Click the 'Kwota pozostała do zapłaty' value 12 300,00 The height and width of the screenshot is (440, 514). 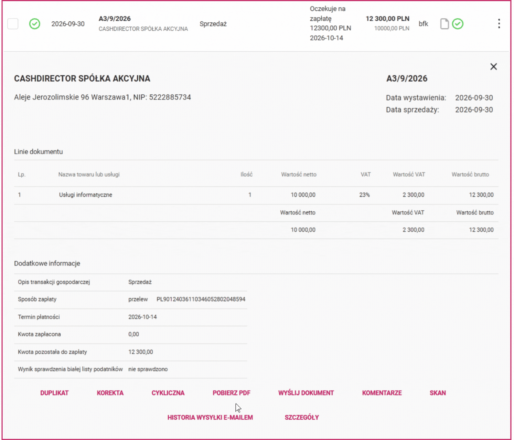141,352
